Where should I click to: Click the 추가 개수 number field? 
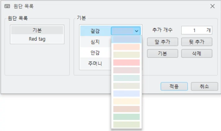click(x=197, y=30)
